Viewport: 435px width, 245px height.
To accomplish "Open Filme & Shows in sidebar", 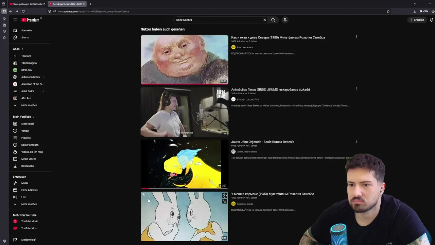I will click(x=30, y=190).
